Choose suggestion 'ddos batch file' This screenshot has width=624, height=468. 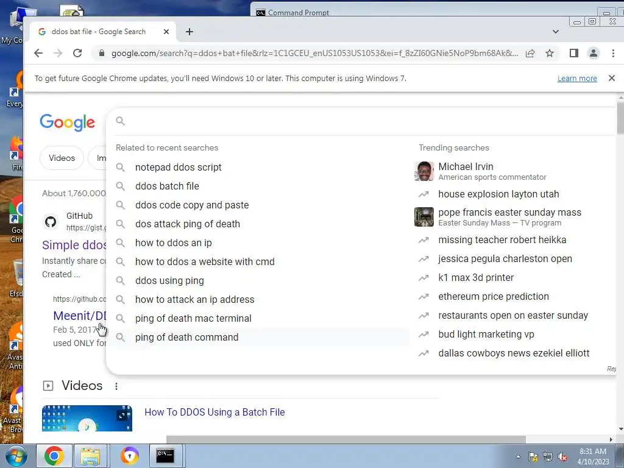(167, 186)
